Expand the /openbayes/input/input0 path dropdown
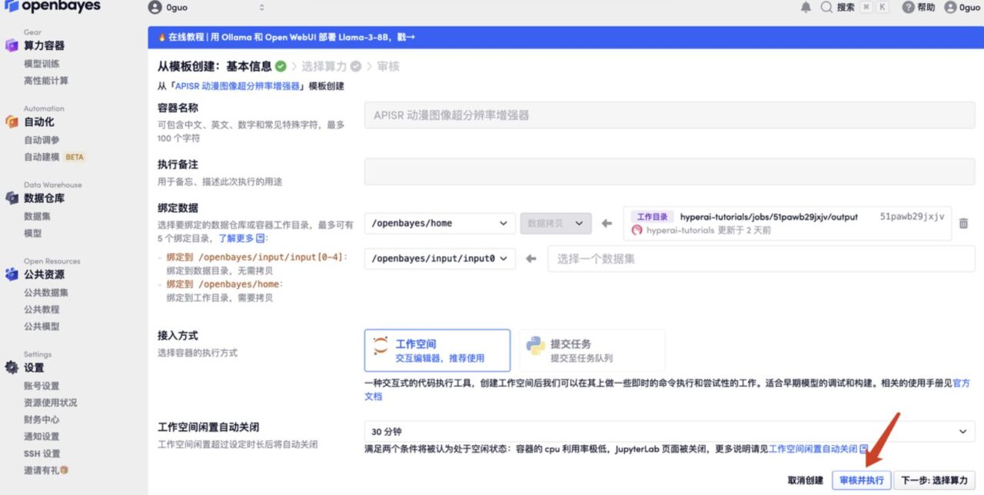This screenshot has width=984, height=495. click(x=440, y=259)
